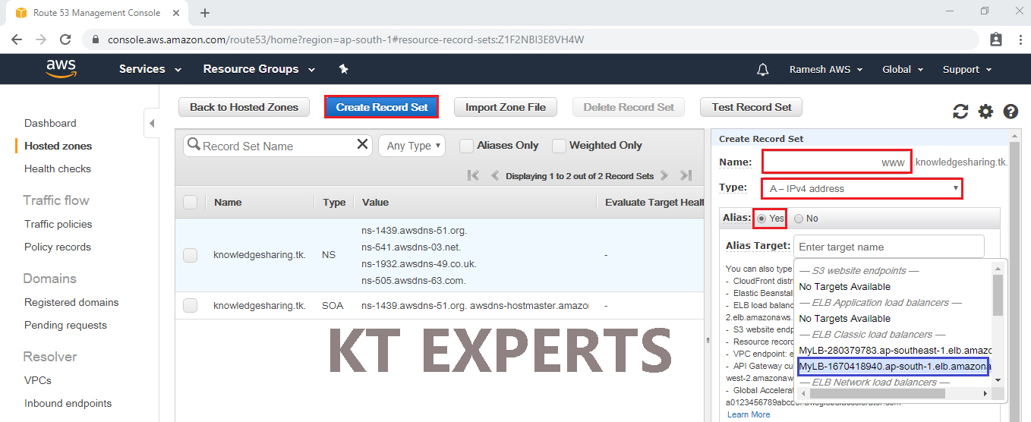Open the Support menu
This screenshot has width=1031, height=422.
[x=967, y=69]
